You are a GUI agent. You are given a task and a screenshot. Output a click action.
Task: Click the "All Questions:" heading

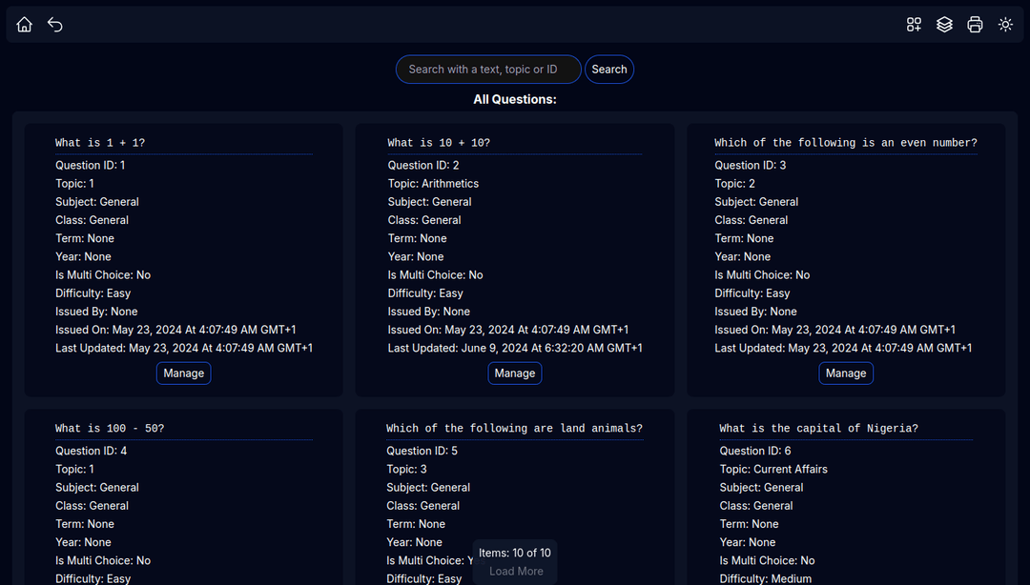click(x=515, y=99)
